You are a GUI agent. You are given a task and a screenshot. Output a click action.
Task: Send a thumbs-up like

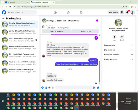click(98, 87)
